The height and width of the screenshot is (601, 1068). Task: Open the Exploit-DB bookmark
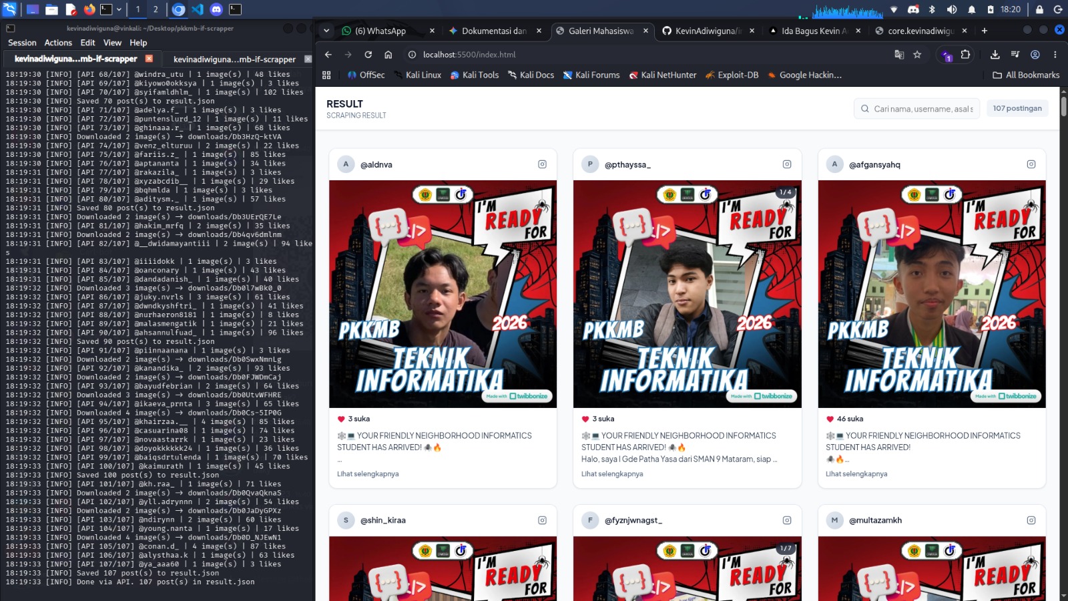[x=732, y=75]
